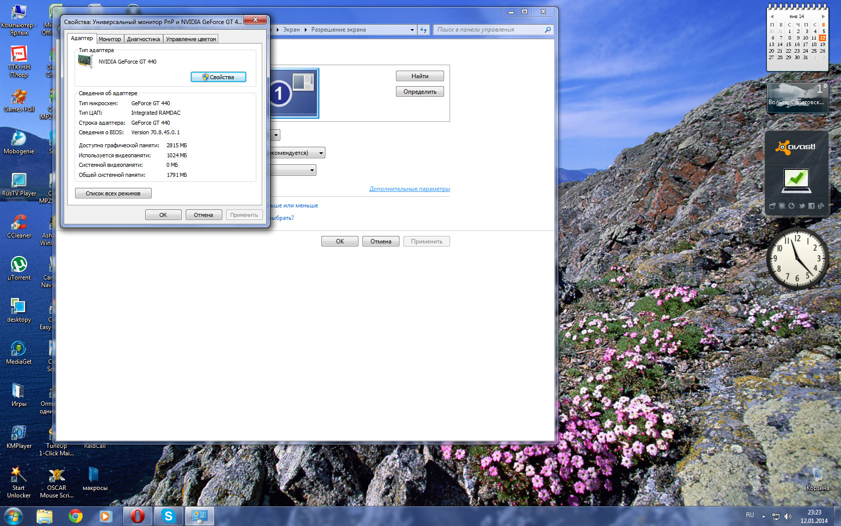The height and width of the screenshot is (526, 841).
Task: Open address bar history dropdown arrow
Action: click(412, 30)
